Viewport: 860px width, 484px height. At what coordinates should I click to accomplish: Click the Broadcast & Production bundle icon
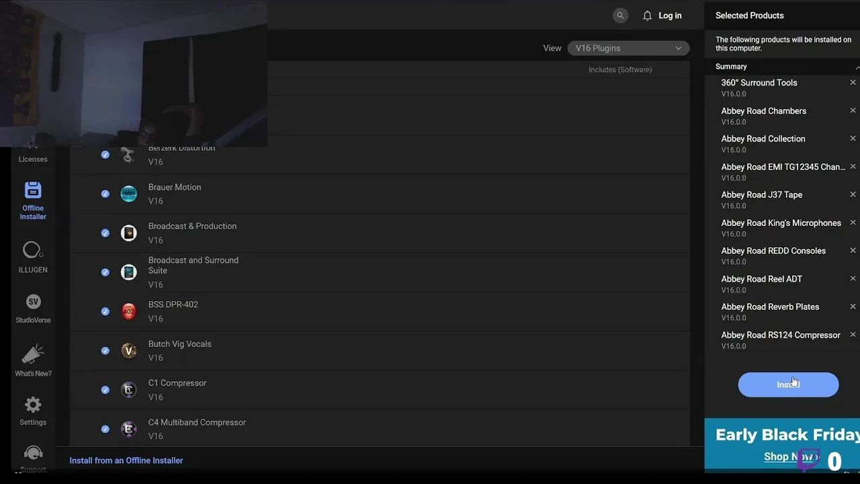coord(128,233)
